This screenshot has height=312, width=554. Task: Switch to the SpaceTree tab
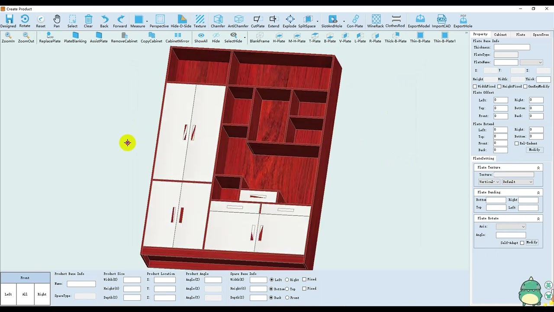(x=541, y=34)
